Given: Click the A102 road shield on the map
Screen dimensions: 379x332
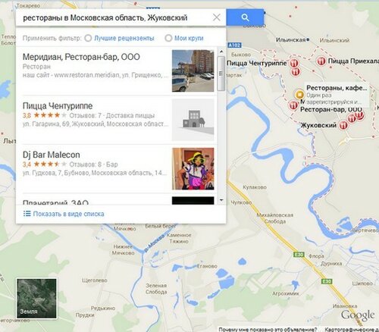Looking at the screenshot, I should coord(234,45).
